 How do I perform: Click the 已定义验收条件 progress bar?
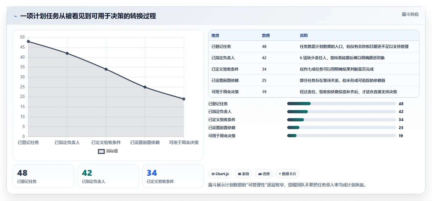341,120
